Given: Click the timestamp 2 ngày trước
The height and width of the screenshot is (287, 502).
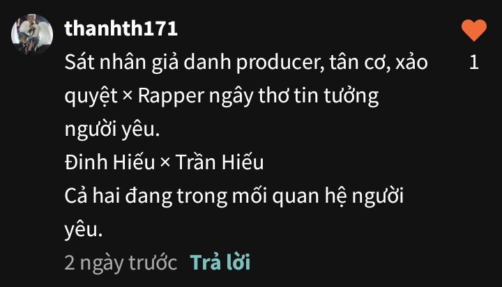Looking at the screenshot, I should [121, 263].
